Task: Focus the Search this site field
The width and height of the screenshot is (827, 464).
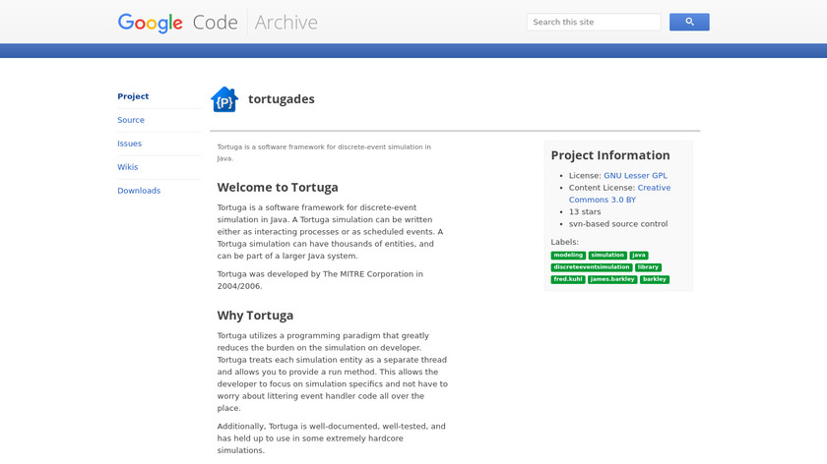Action: coord(594,23)
